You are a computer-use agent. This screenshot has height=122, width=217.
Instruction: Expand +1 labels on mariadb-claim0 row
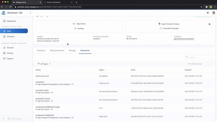point(52,93)
